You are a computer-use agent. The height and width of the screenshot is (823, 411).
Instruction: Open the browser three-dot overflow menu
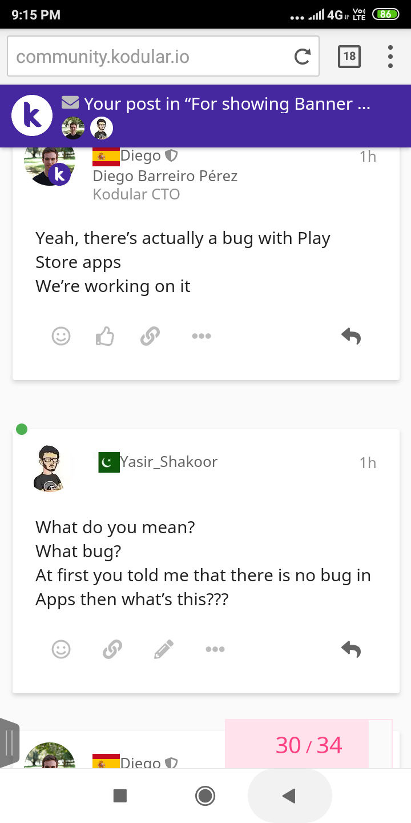click(390, 57)
